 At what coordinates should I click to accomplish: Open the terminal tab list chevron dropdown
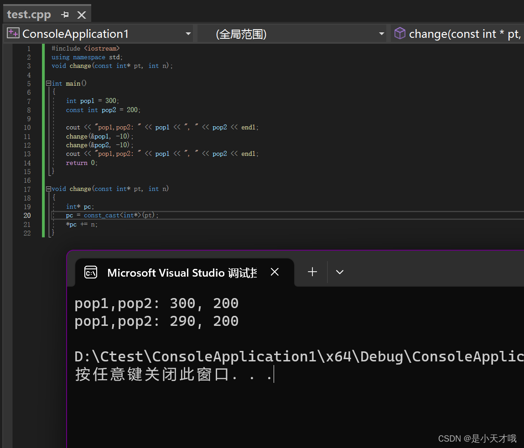click(x=339, y=272)
